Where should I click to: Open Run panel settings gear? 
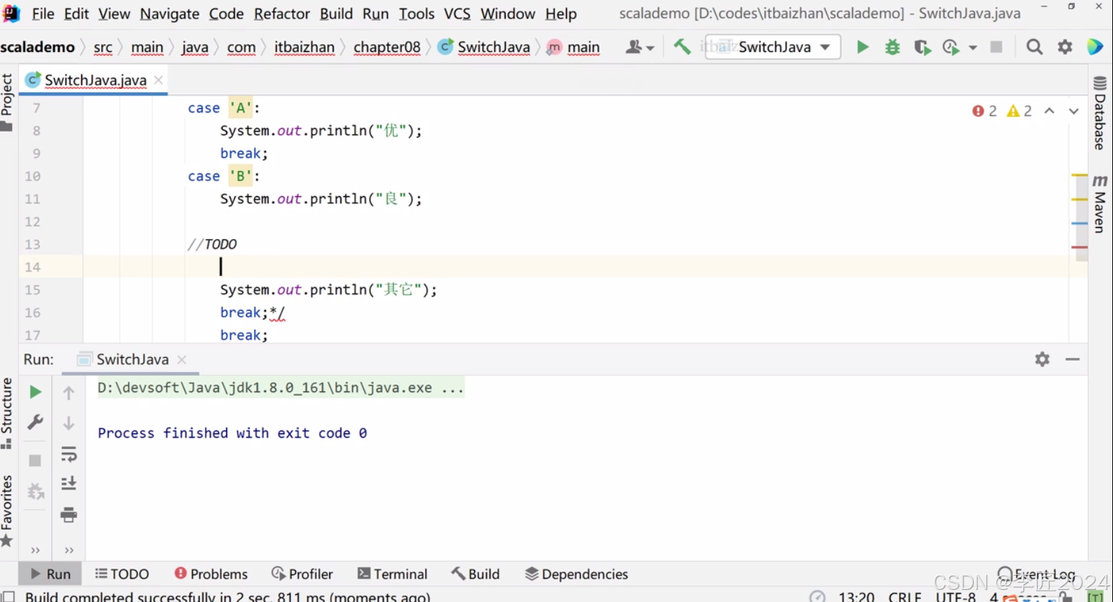pos(1042,359)
